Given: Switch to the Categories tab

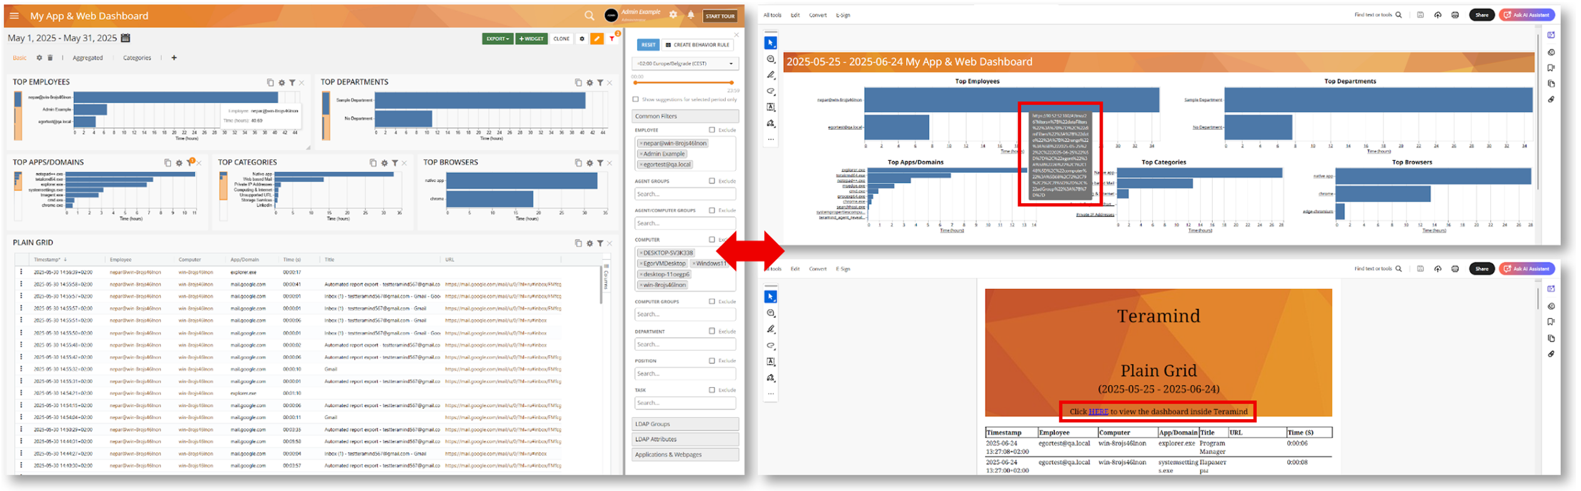Looking at the screenshot, I should coord(137,58).
